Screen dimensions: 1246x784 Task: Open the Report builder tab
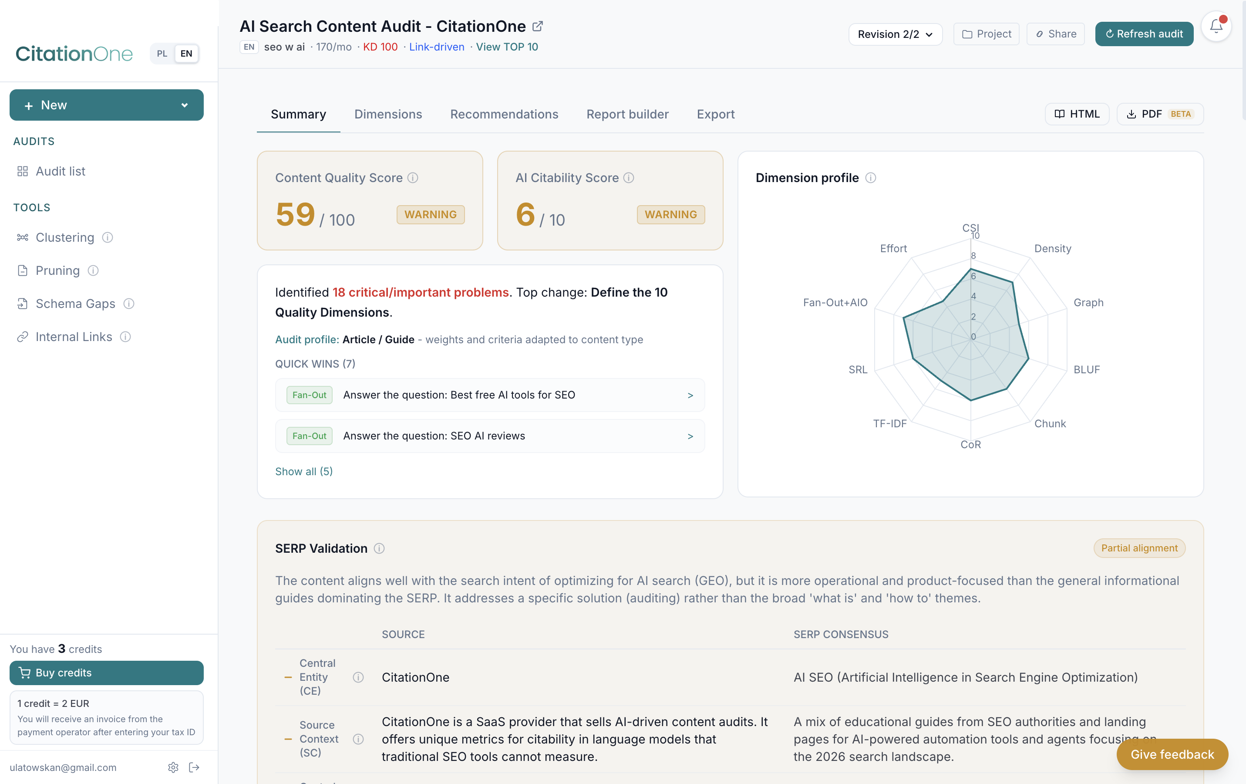click(x=627, y=114)
